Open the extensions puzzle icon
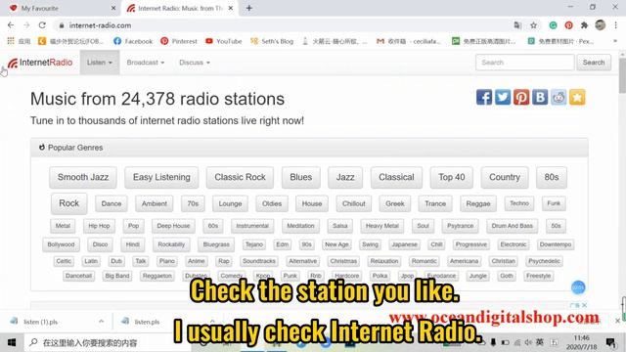The height and width of the screenshot is (352, 626). coord(585,25)
